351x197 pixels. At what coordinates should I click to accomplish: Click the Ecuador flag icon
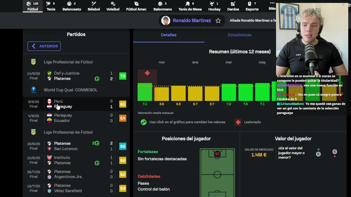pyautogui.click(x=49, y=120)
